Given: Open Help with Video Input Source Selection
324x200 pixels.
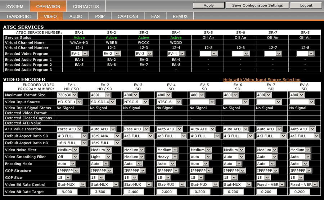Looking at the screenshot, I should [262, 79].
